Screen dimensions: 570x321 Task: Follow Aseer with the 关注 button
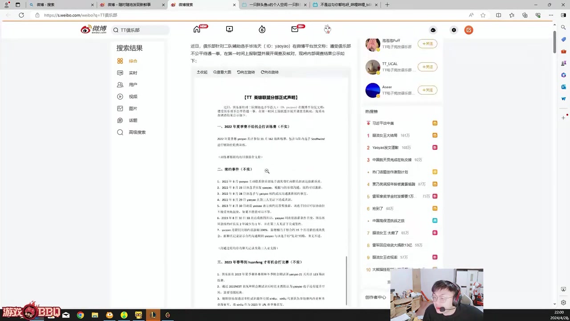(427, 90)
